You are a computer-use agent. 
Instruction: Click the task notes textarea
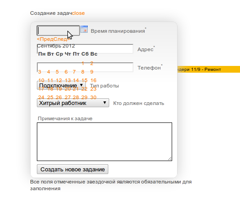point(104,142)
